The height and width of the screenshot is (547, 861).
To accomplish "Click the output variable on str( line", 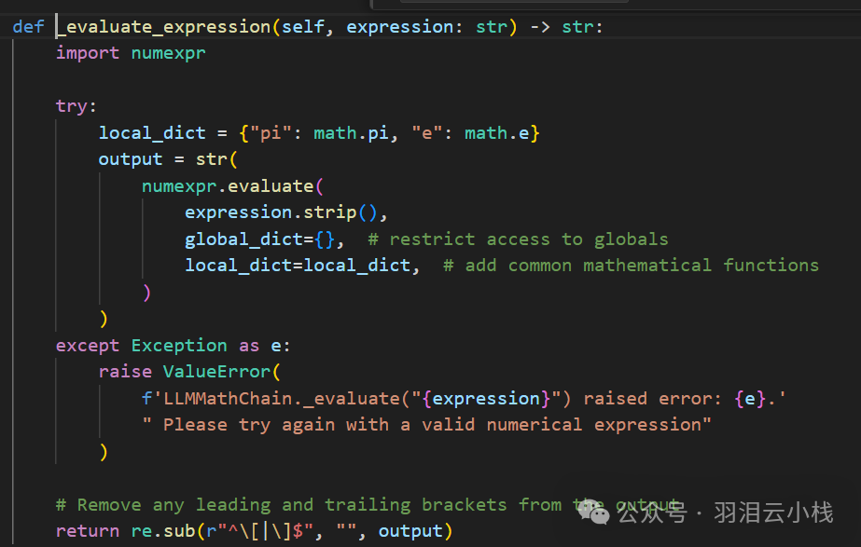I will 131,159.
